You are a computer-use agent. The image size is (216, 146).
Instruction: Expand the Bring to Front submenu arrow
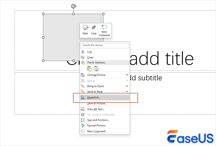pyautogui.click(x=127, y=86)
